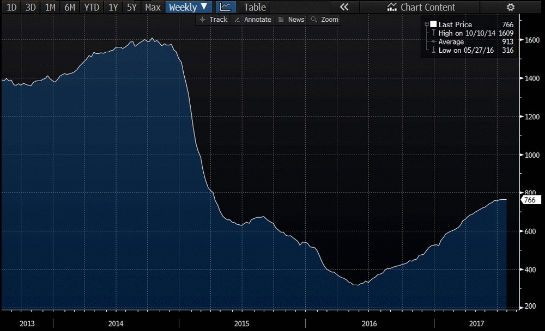Image resolution: width=545 pixels, height=331 pixels.
Task: Select the 1D time range
Action: pyautogui.click(x=11, y=7)
